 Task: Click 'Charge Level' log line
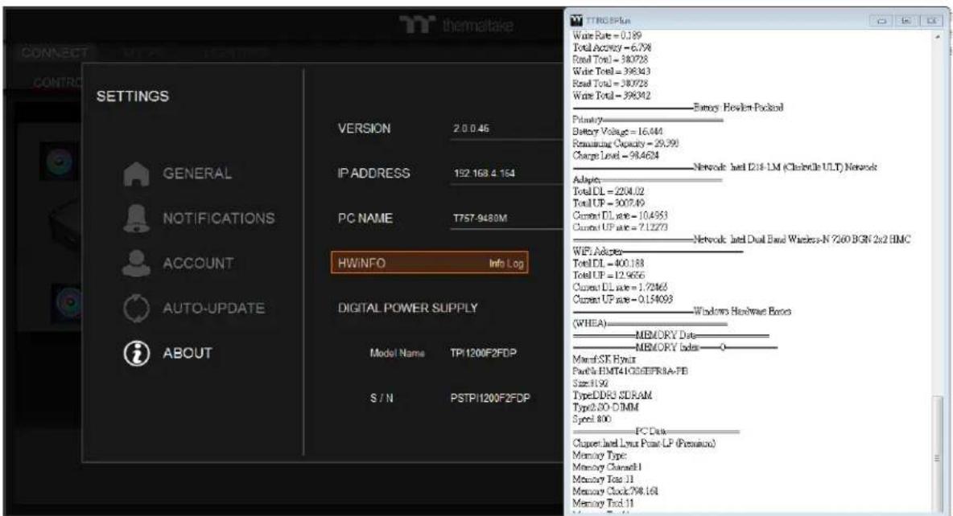pos(616,155)
